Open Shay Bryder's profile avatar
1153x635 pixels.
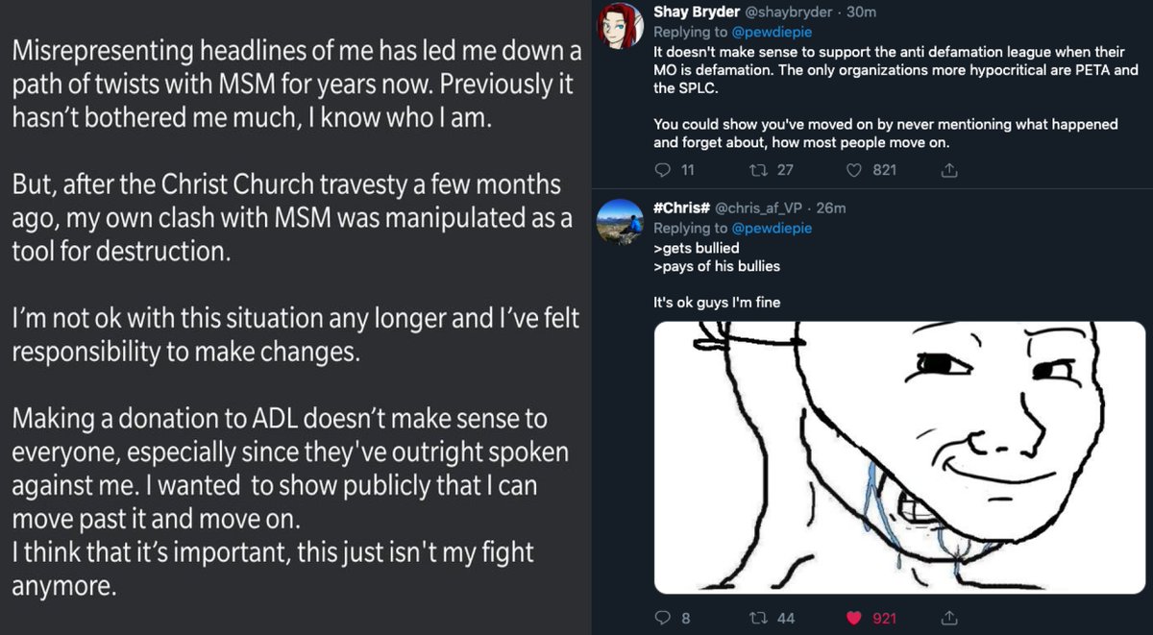pos(622,25)
